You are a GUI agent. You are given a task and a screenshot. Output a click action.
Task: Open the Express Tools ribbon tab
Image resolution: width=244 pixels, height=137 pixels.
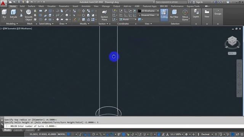coord(193,6)
